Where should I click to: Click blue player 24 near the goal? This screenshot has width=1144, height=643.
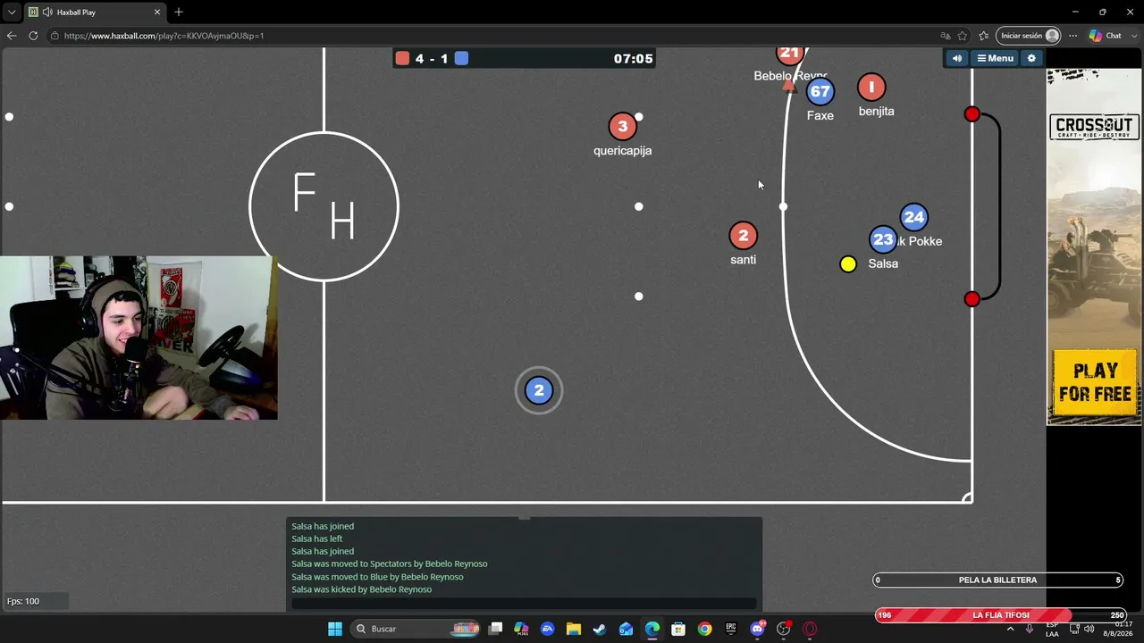913,217
